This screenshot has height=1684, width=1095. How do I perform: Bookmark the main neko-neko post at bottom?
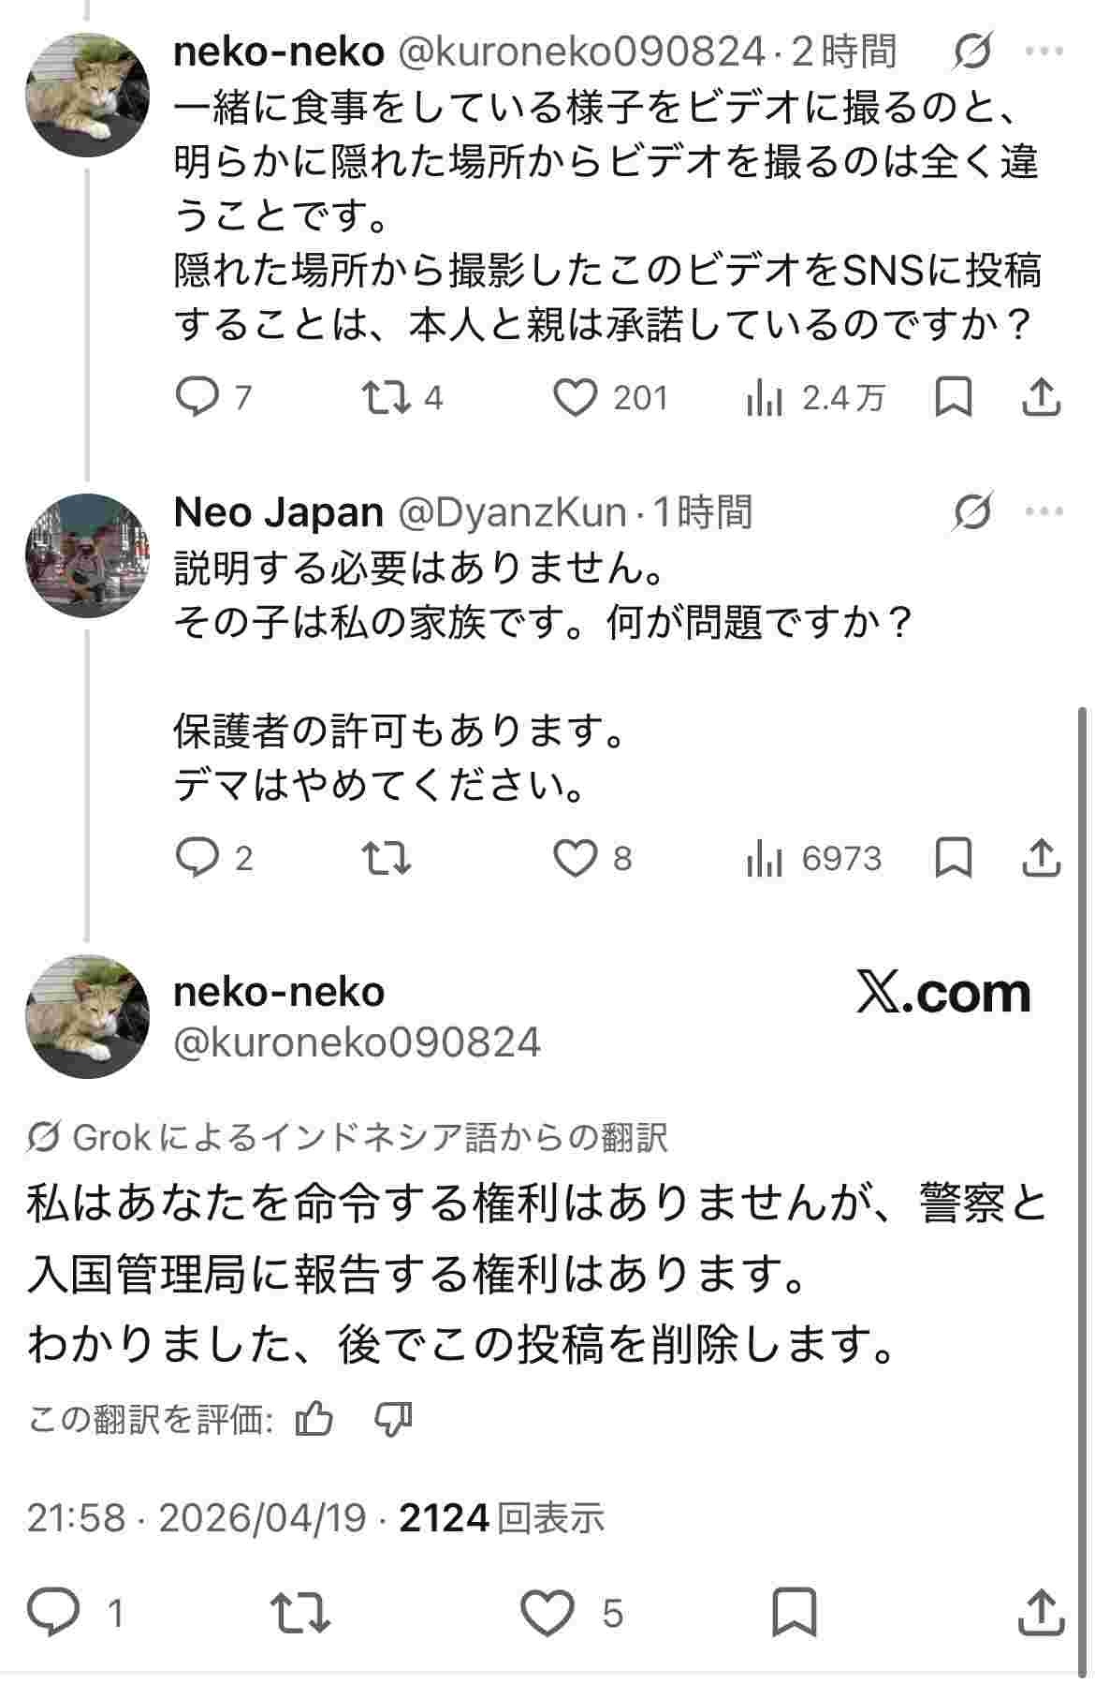coord(795,1613)
